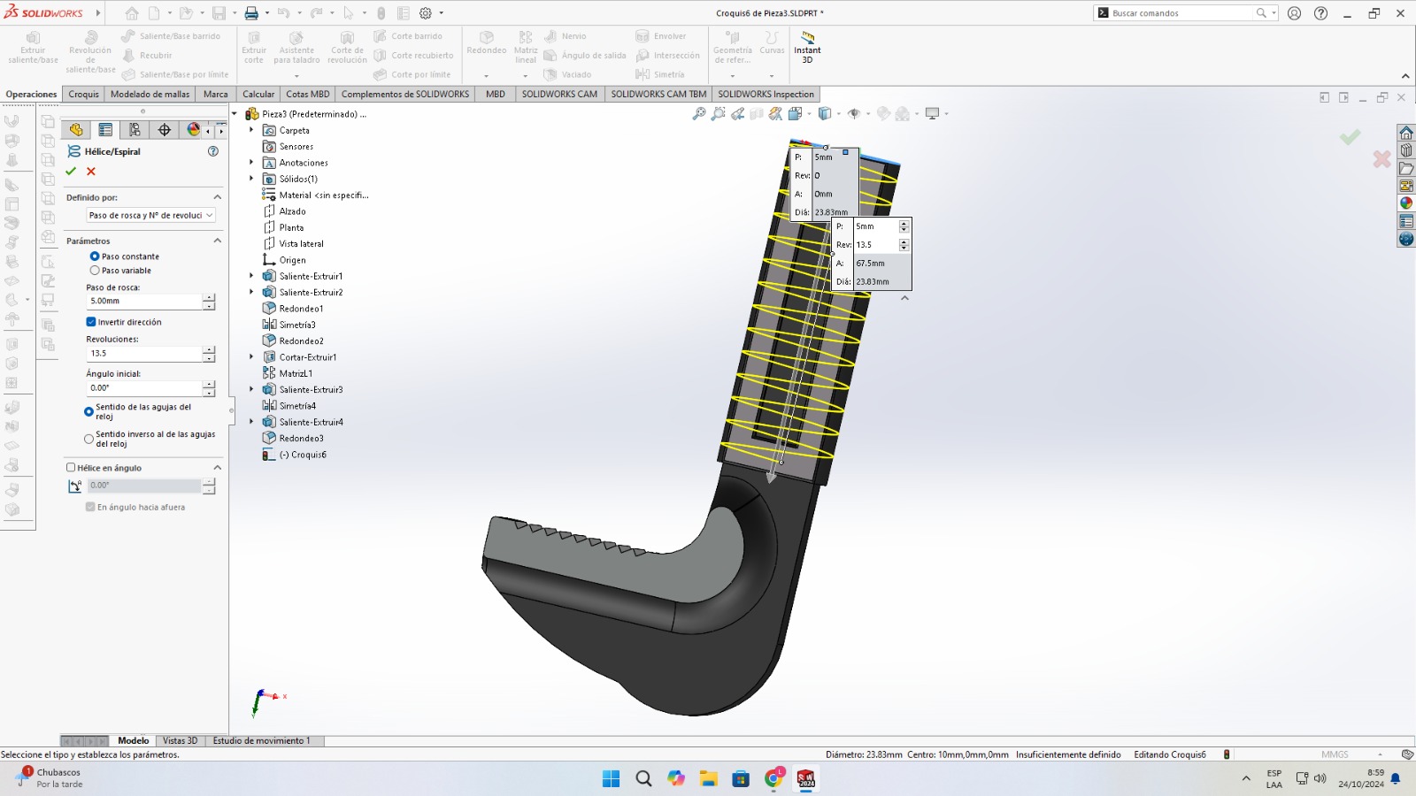
Task: Open the DimXpertManager crosshair tab icon
Action: (164, 130)
